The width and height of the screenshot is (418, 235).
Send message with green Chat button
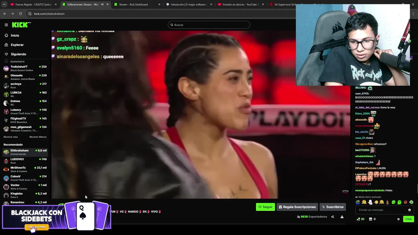pyautogui.click(x=409, y=219)
